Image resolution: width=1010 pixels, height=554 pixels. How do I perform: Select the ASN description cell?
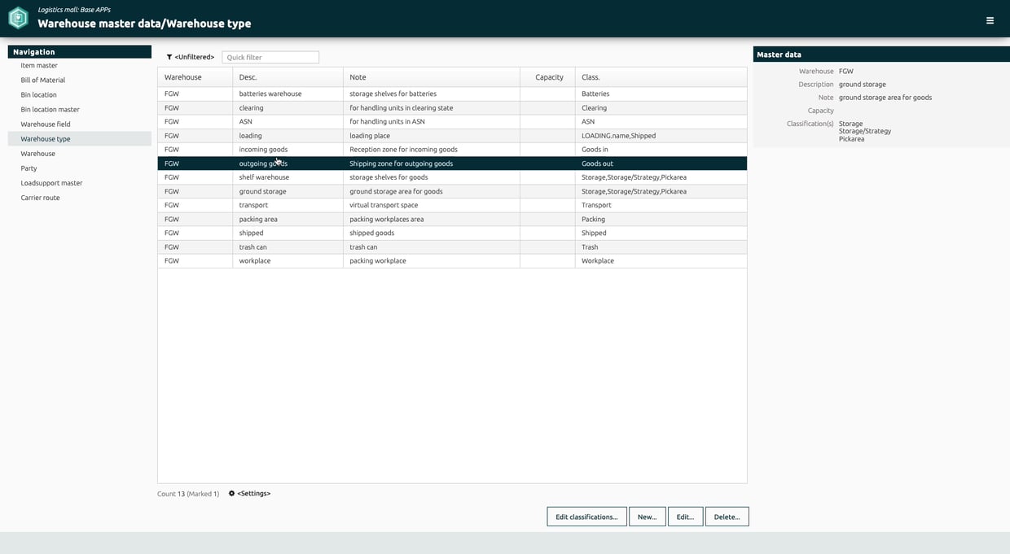[x=288, y=121]
